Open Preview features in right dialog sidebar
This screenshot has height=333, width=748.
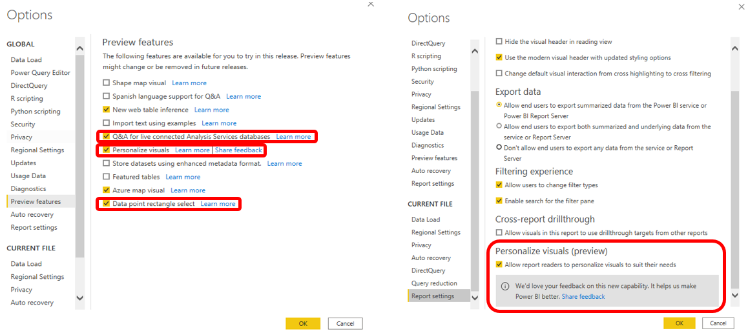434,157
